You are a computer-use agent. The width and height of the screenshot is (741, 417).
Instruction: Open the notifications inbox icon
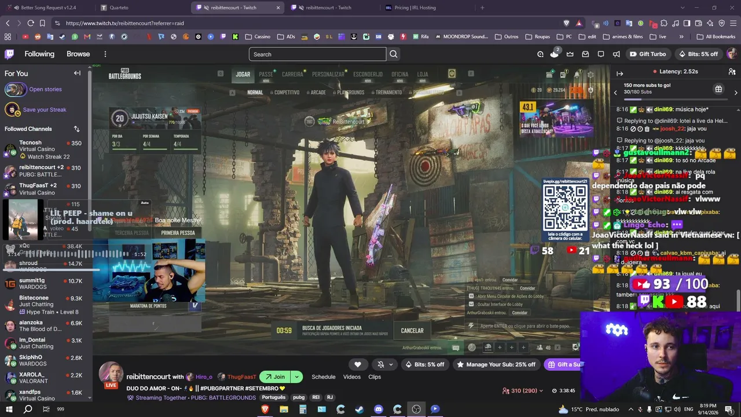click(x=585, y=54)
